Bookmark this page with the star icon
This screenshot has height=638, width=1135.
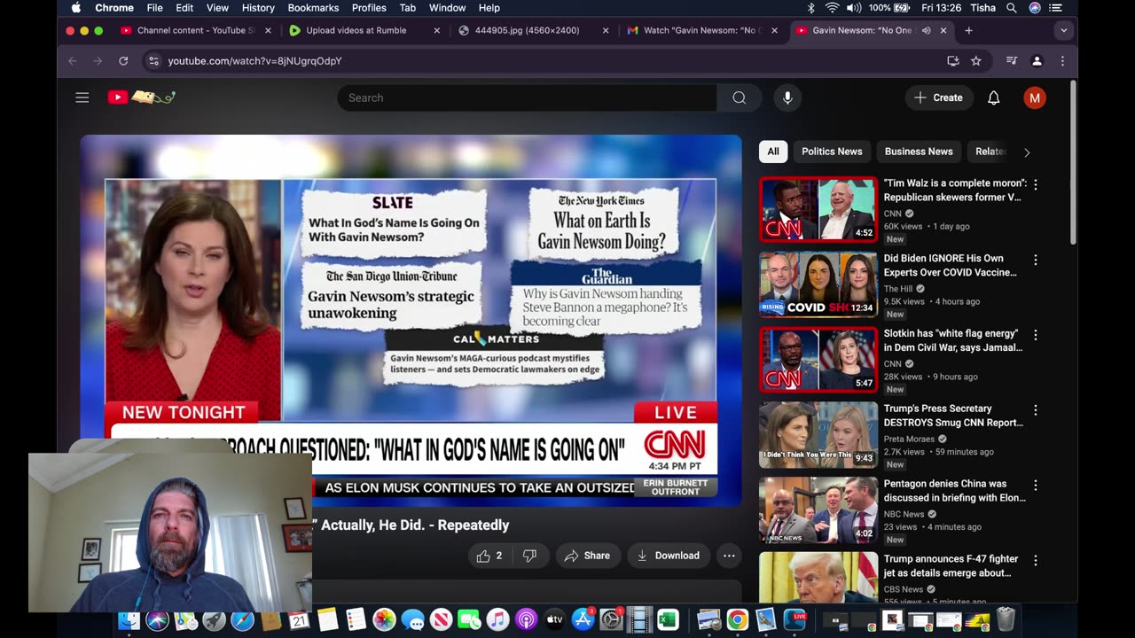coord(976,61)
